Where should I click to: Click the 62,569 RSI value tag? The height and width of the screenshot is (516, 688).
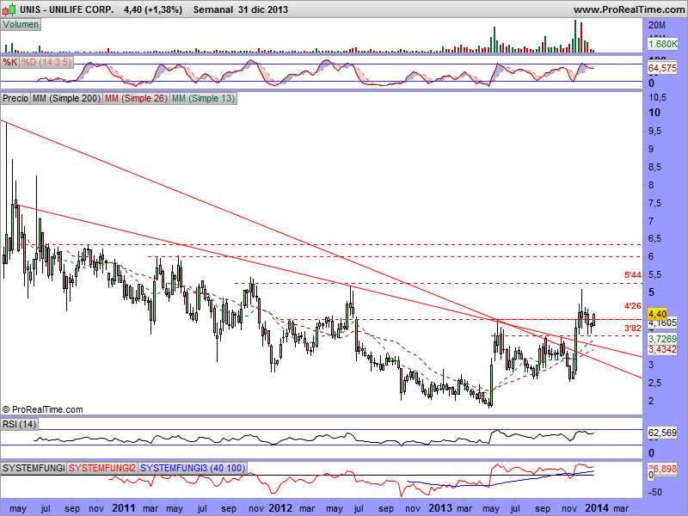click(662, 433)
